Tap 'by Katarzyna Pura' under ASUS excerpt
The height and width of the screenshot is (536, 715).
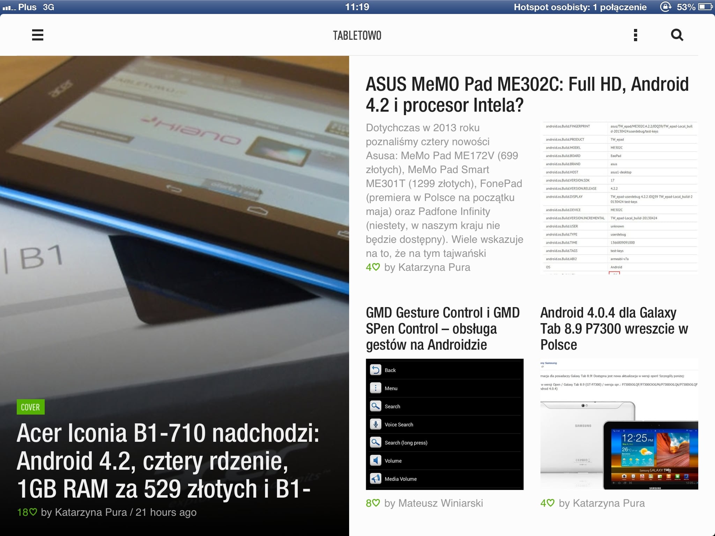pos(427,267)
